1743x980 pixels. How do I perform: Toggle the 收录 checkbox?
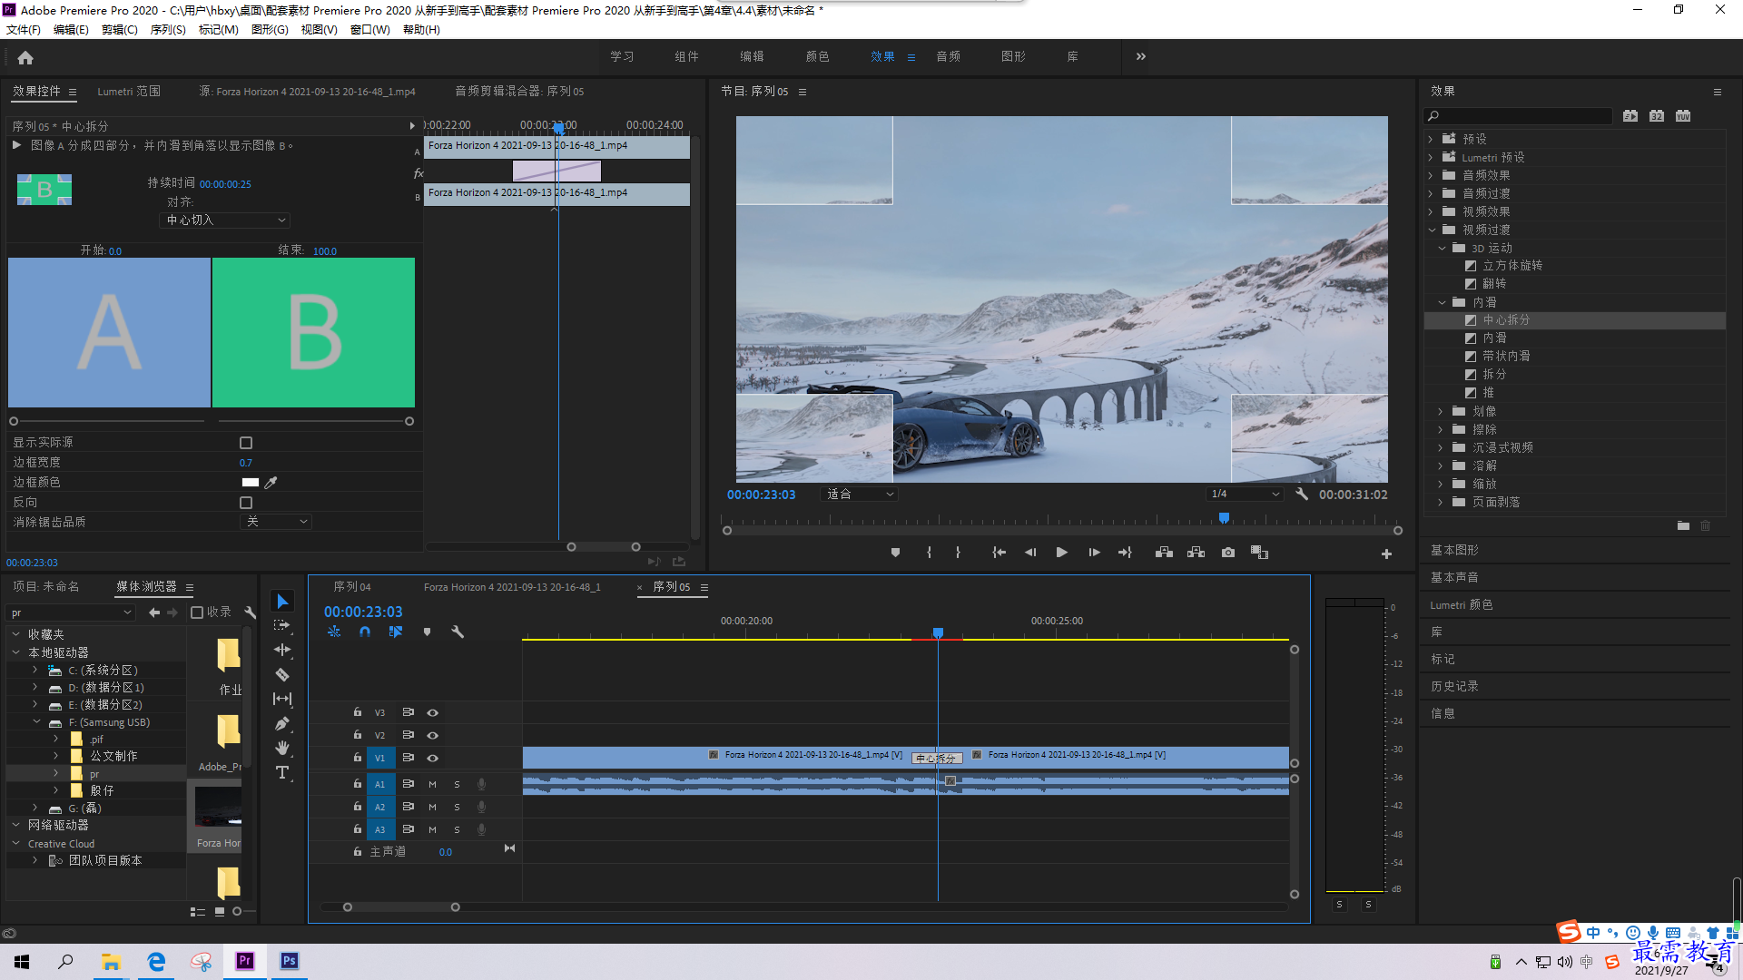[x=197, y=612]
